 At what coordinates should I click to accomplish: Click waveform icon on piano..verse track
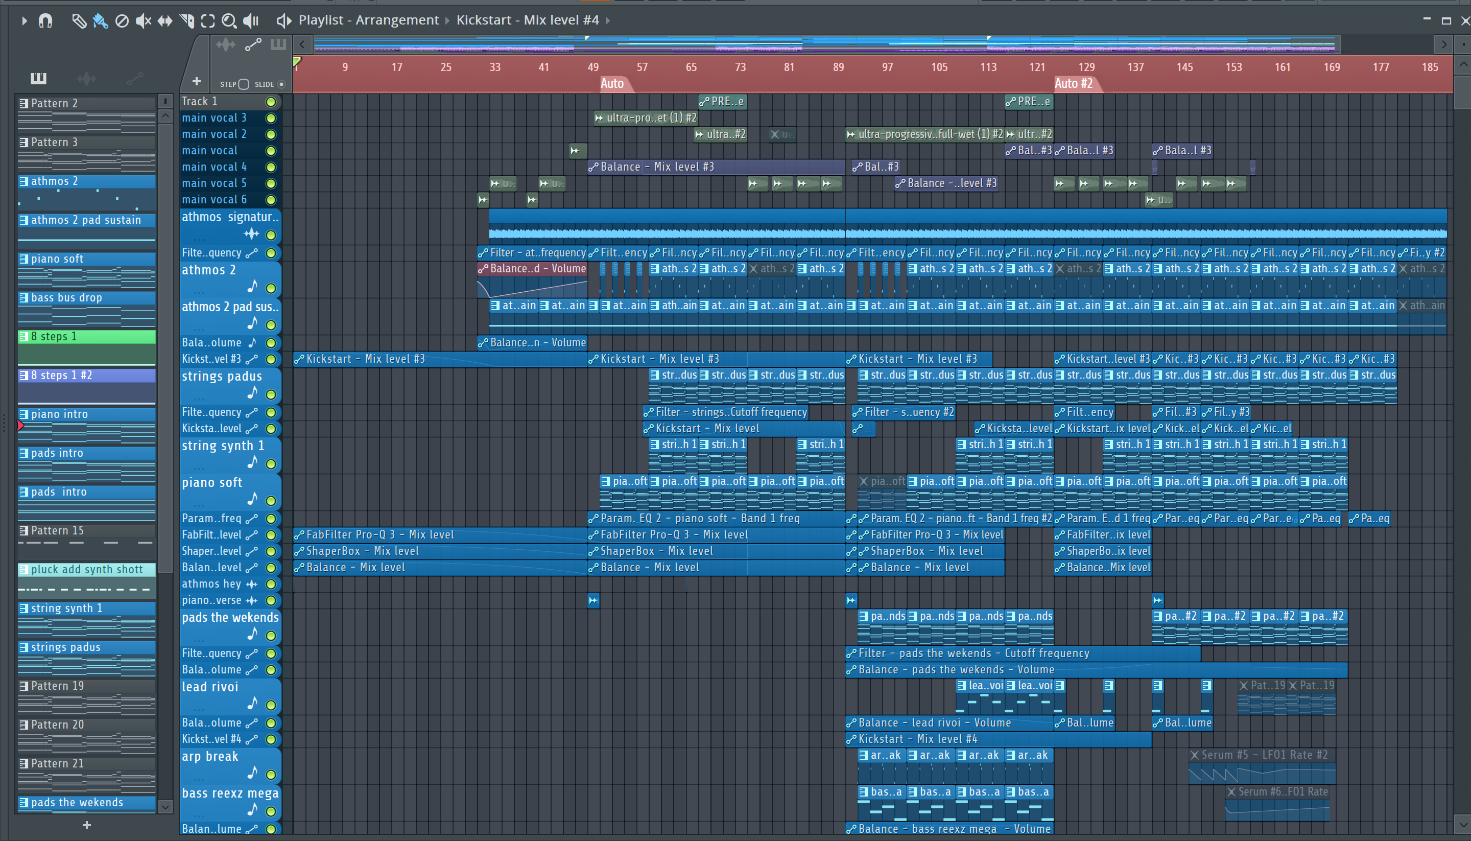point(251,601)
